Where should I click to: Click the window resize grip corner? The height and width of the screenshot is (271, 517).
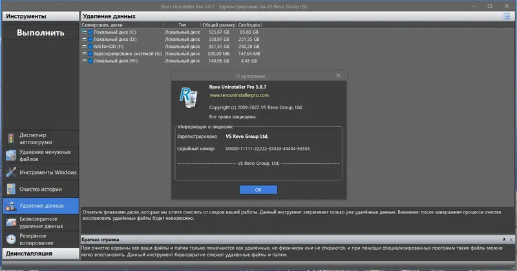pyautogui.click(x=512, y=266)
